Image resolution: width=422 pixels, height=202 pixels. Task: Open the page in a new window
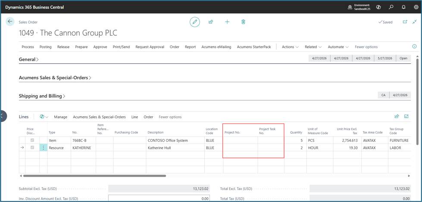click(x=405, y=22)
